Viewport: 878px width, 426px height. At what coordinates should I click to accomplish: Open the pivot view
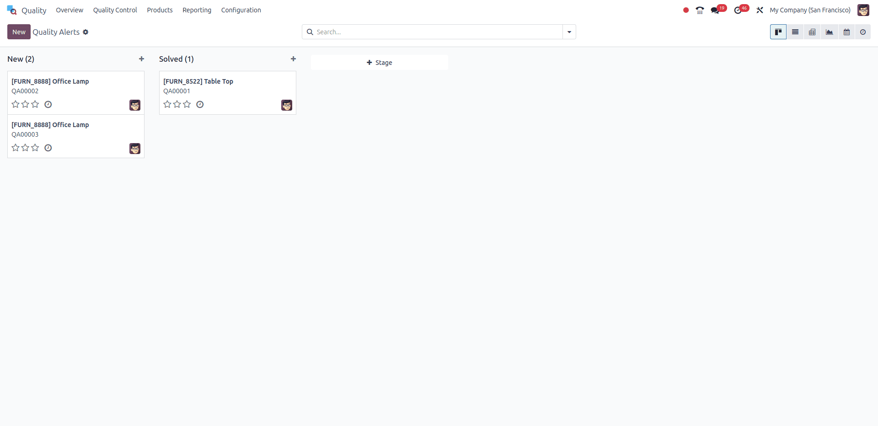pyautogui.click(x=813, y=32)
